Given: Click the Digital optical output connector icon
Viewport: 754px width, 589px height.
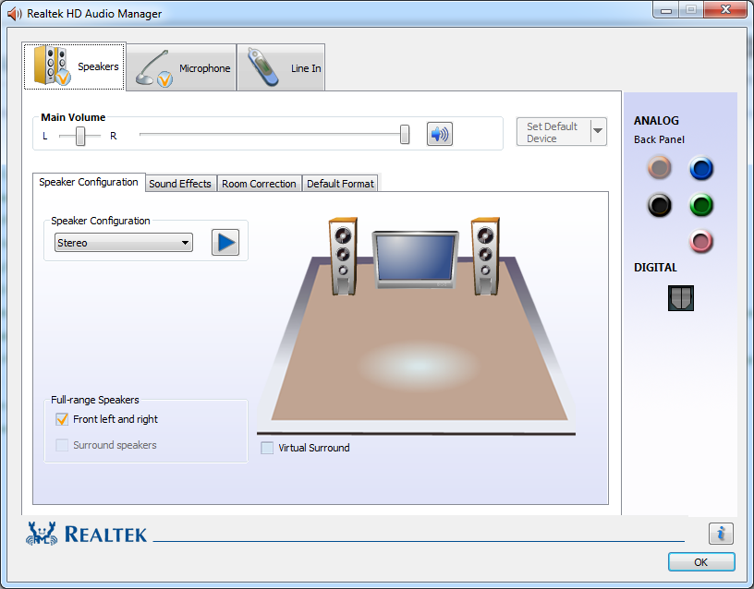Looking at the screenshot, I should [x=681, y=297].
